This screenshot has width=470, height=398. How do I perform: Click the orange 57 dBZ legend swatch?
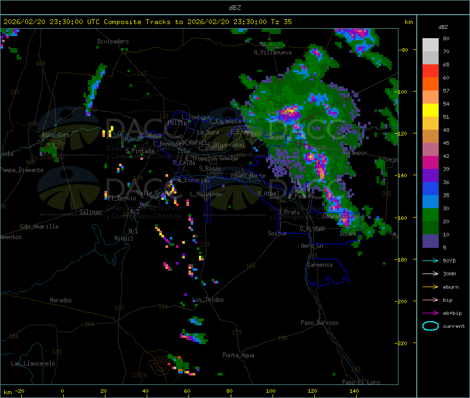point(430,84)
